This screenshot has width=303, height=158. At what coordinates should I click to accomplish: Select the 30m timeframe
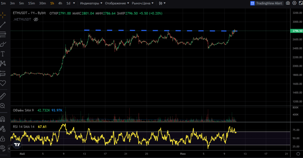coord(42,3)
